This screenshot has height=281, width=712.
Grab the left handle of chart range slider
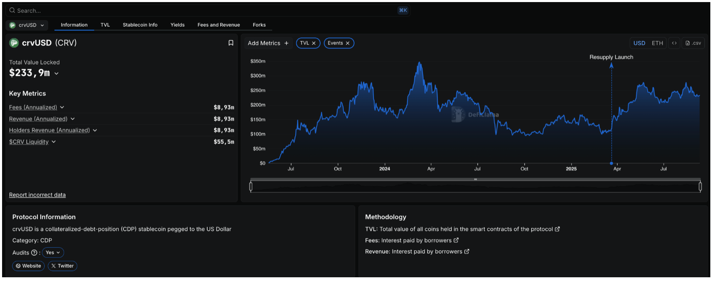coord(250,187)
